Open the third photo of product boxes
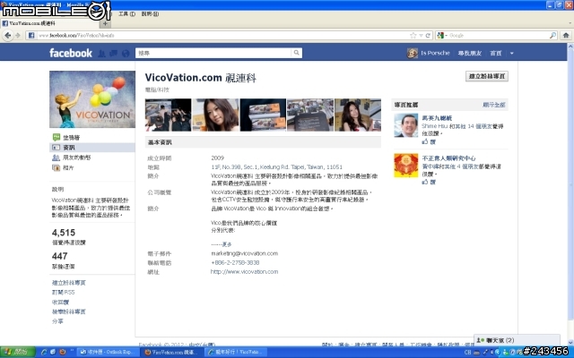 click(x=263, y=115)
